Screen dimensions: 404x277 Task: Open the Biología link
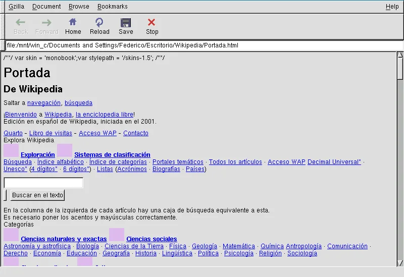tap(87, 246)
